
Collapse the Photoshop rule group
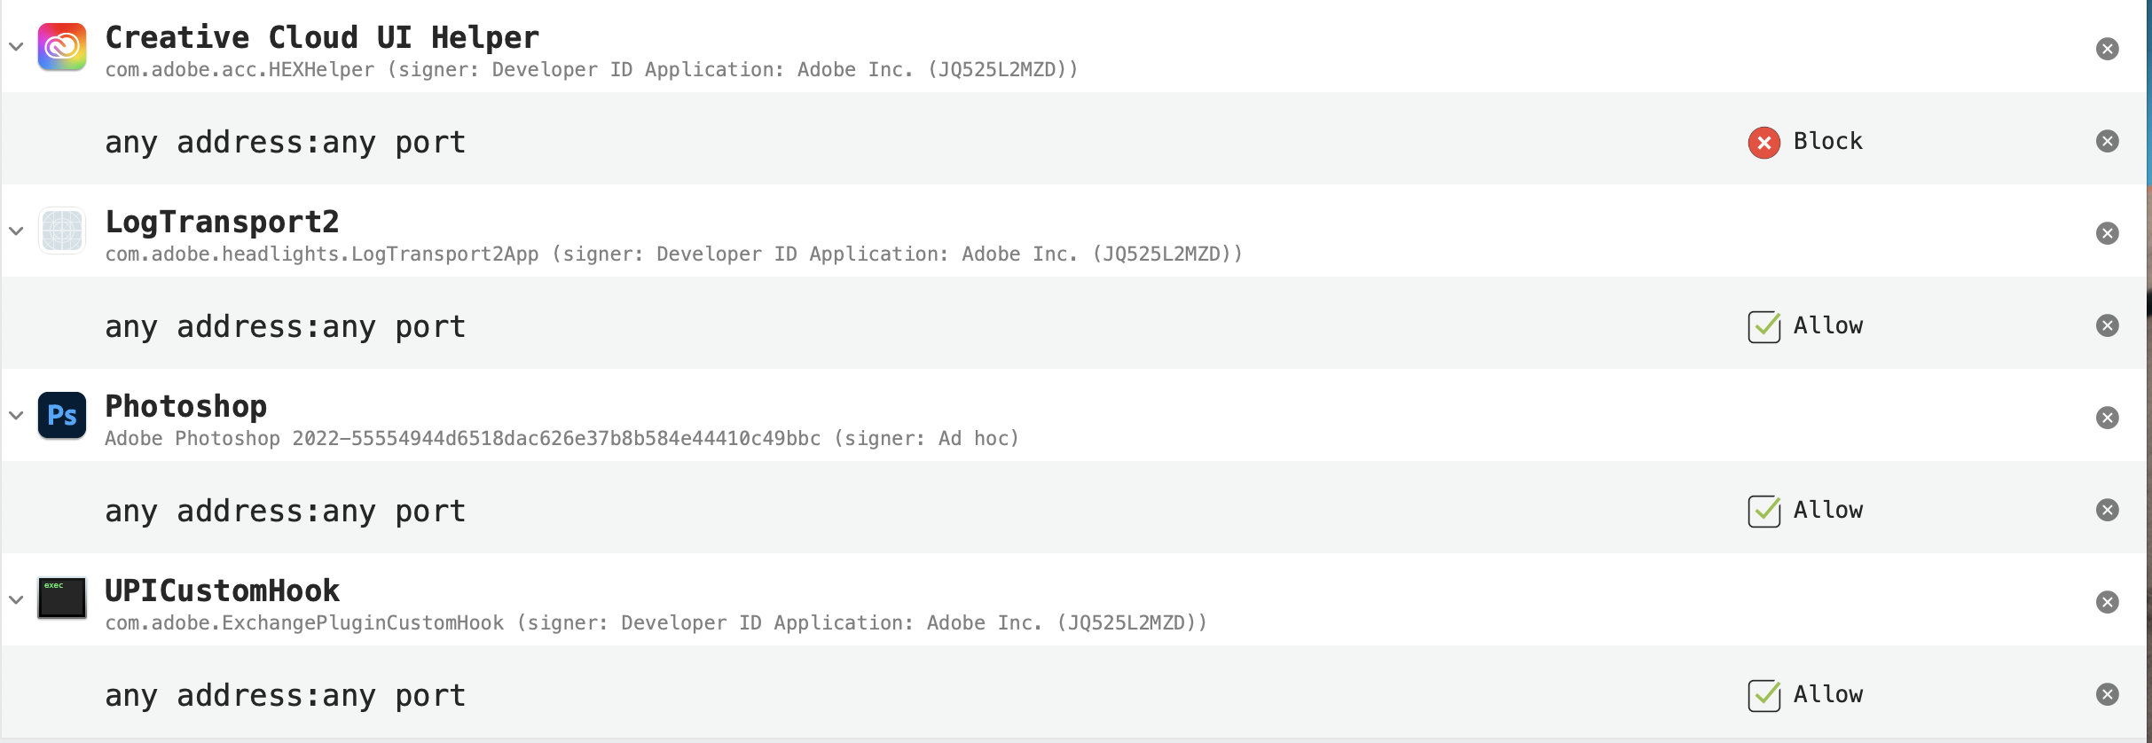pos(16,415)
